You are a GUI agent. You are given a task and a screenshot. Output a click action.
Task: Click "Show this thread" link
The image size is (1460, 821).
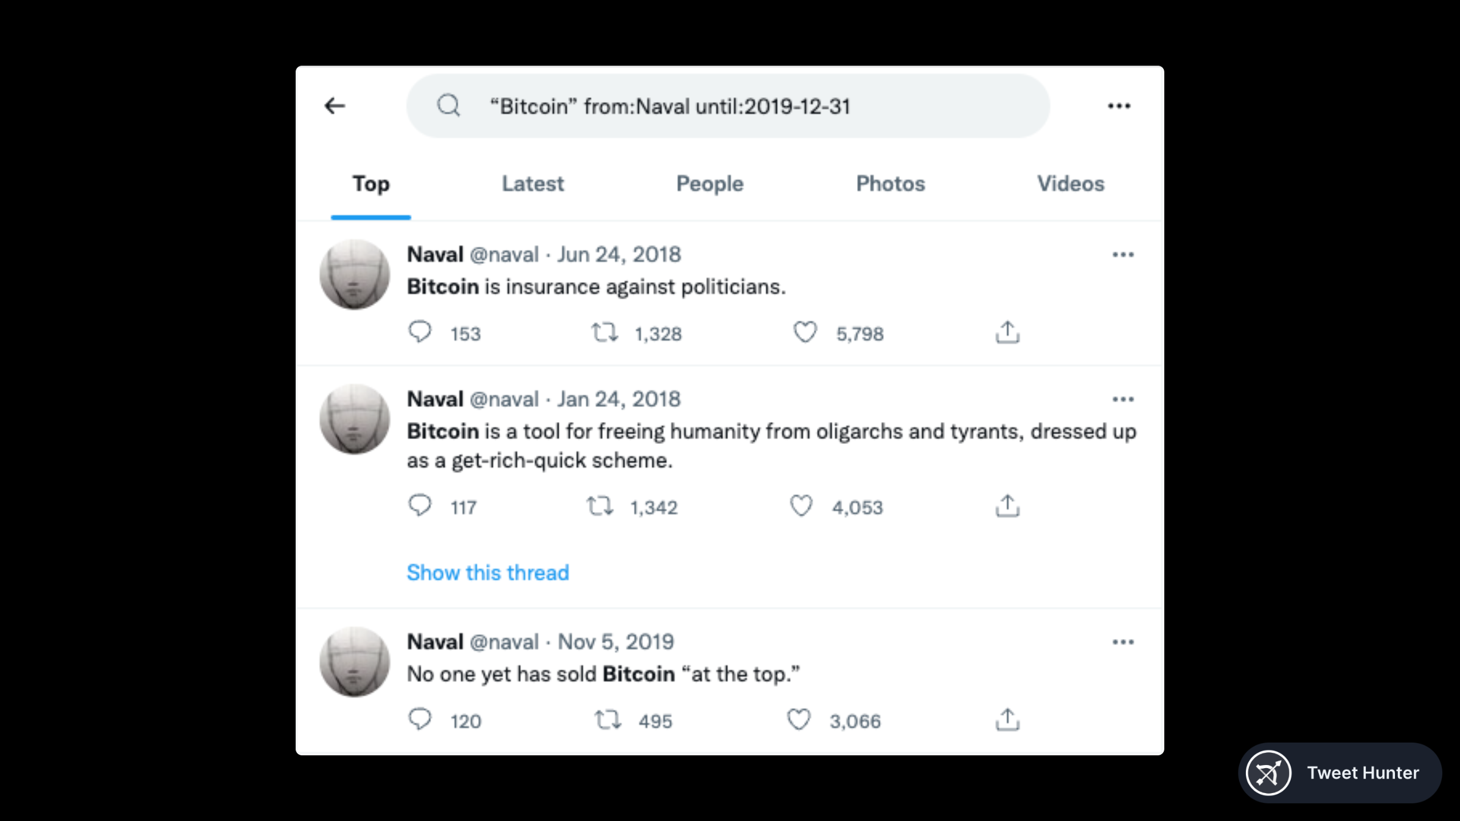[488, 572]
